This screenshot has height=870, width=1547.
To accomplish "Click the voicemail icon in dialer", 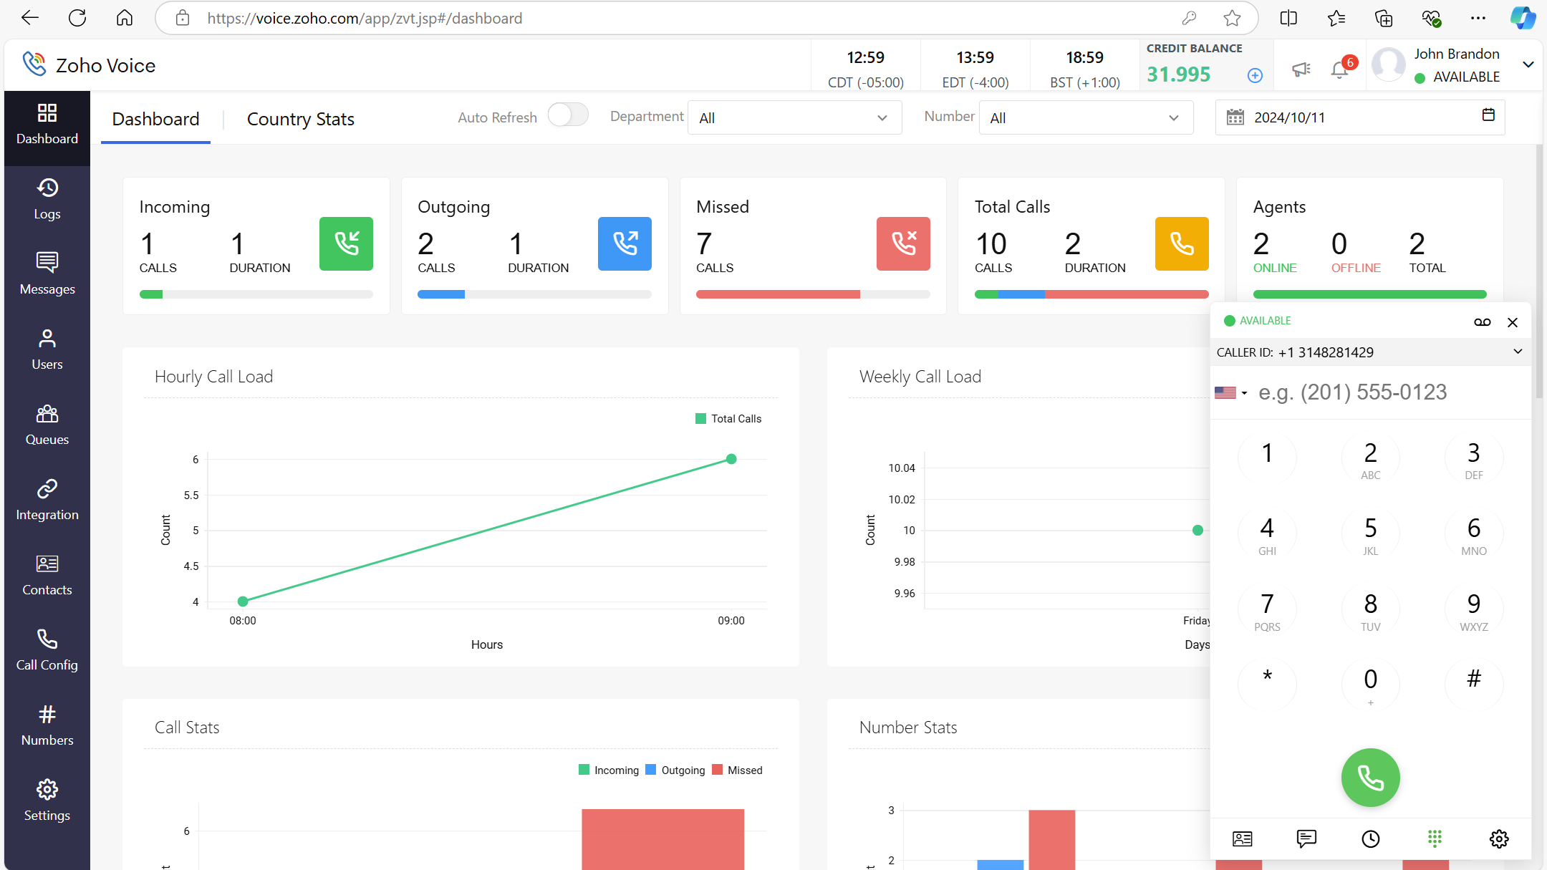I will coord(1483,322).
